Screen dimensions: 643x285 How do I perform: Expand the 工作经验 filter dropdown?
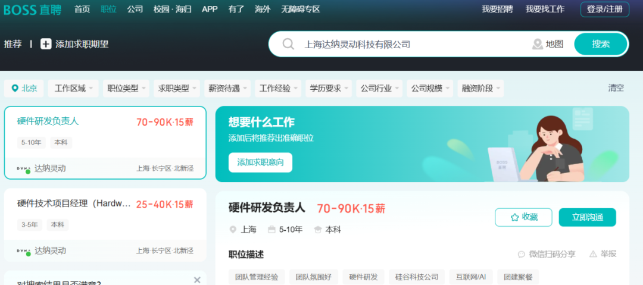click(278, 88)
